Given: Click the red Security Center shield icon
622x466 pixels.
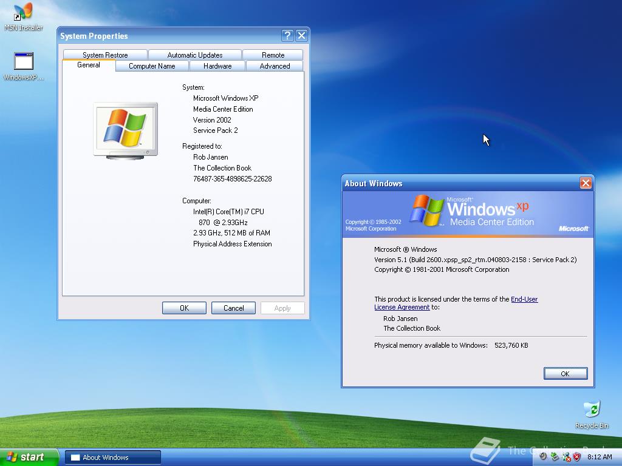Looking at the screenshot, I should coord(577,457).
